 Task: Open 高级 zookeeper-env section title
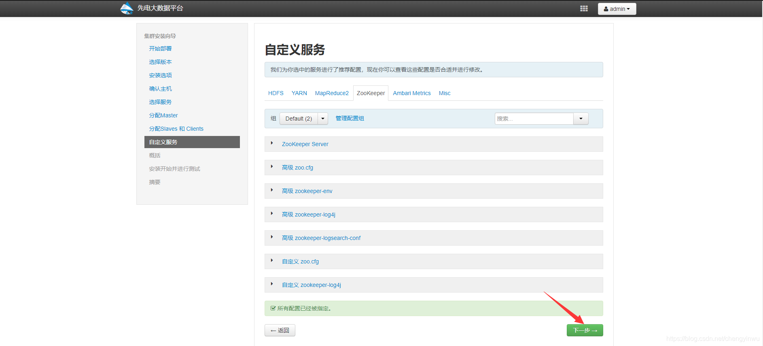(307, 191)
